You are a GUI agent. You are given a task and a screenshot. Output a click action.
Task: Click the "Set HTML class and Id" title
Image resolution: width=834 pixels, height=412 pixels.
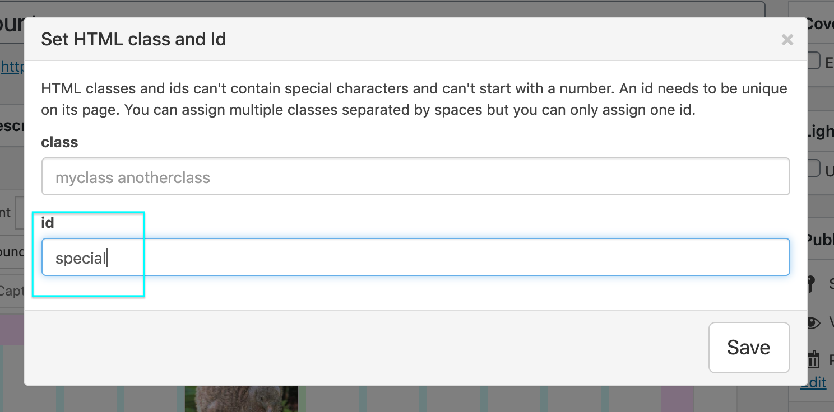(x=133, y=39)
